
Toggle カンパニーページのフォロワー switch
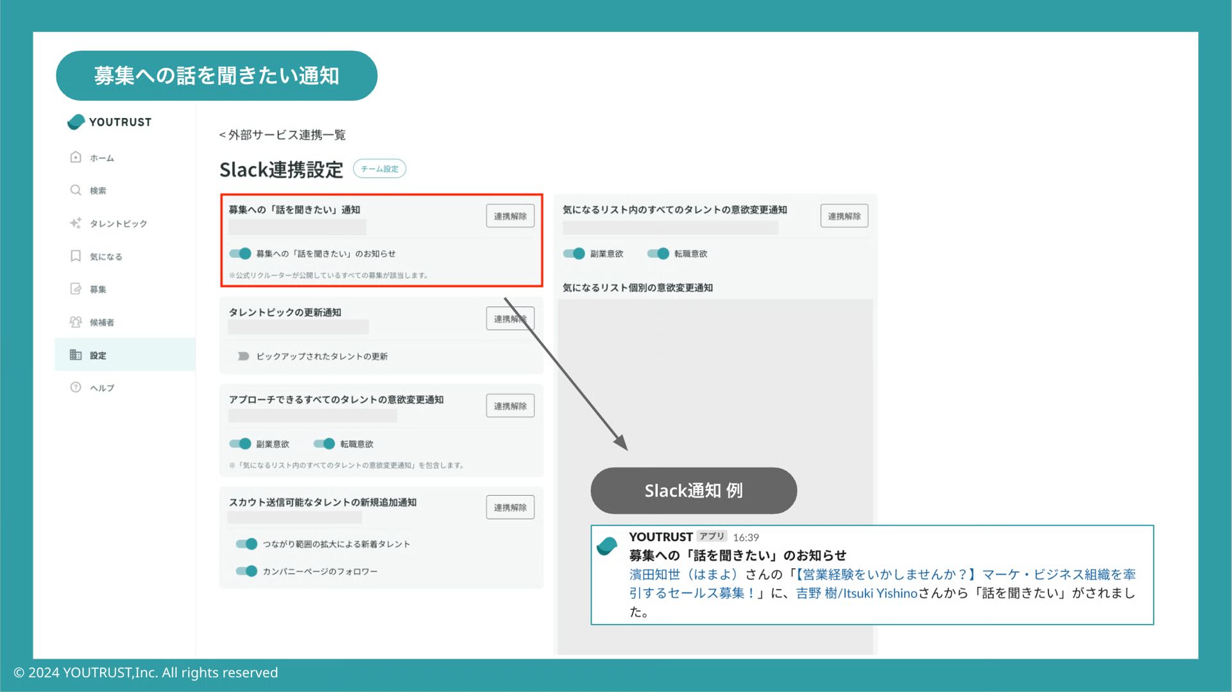[x=247, y=571]
